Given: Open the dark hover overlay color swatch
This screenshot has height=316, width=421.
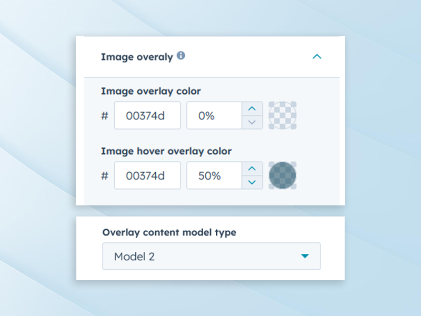Looking at the screenshot, I should [x=283, y=175].
